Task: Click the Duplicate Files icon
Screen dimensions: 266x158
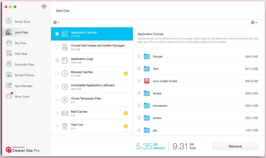Action: click(9, 64)
